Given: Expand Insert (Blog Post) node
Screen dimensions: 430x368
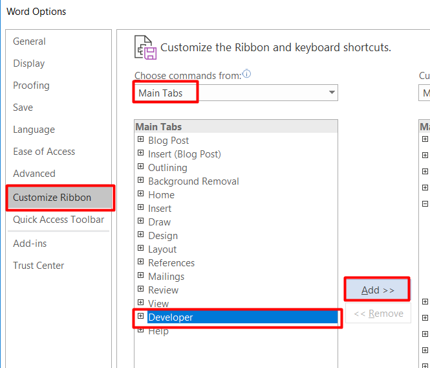Looking at the screenshot, I should pyautogui.click(x=141, y=152).
